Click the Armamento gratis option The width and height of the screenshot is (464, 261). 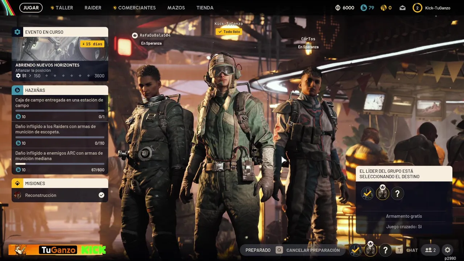[404, 216]
